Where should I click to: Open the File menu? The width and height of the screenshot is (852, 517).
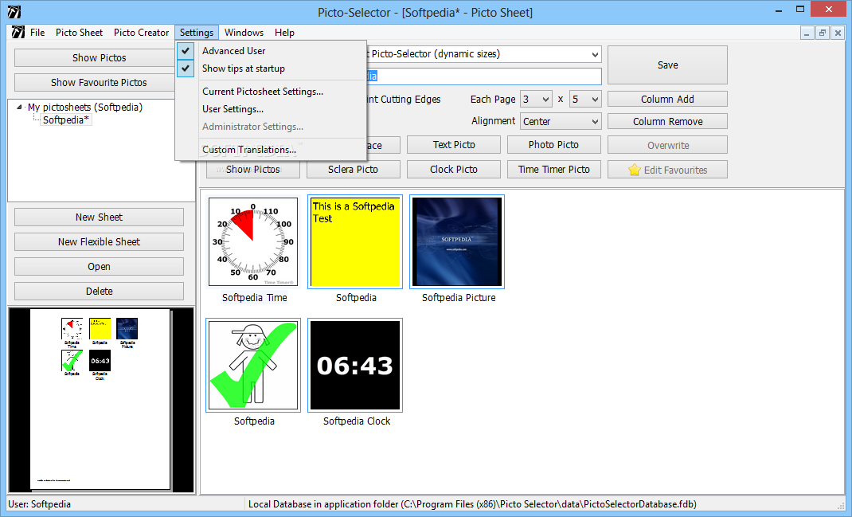point(37,33)
